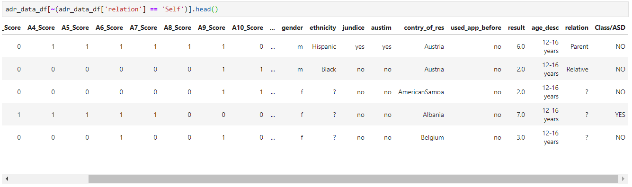Select the A9_Score column header
The height and width of the screenshot is (187, 632).
212,28
